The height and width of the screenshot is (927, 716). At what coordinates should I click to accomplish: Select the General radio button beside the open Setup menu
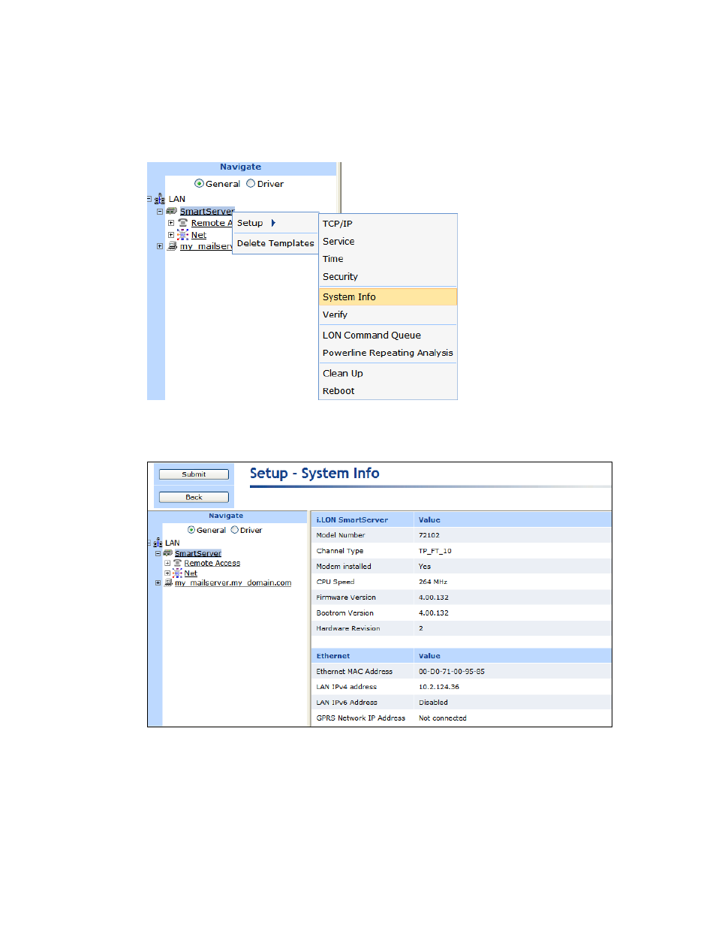click(x=199, y=183)
